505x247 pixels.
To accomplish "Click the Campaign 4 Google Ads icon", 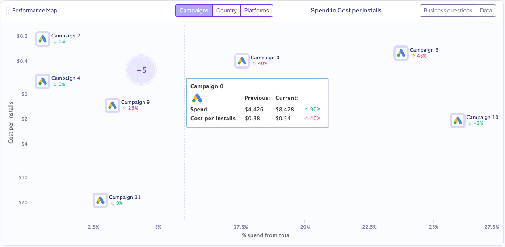I will [x=42, y=82].
